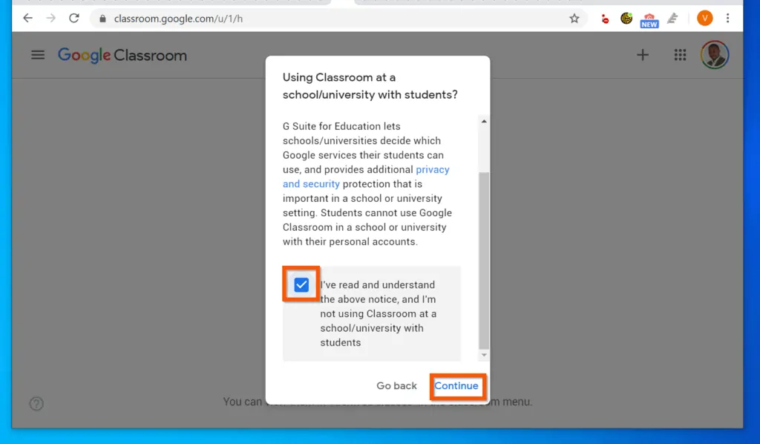
Task: Click Continue to confirm
Action: (457, 386)
